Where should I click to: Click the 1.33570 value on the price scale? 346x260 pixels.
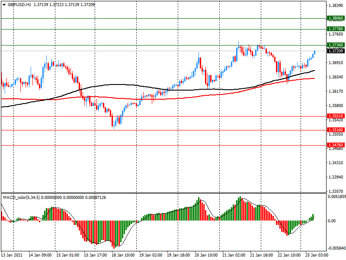[336, 192]
